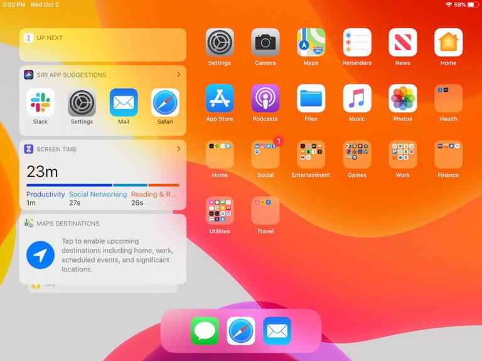Open the Work folder
The width and height of the screenshot is (482, 361).
point(403,154)
